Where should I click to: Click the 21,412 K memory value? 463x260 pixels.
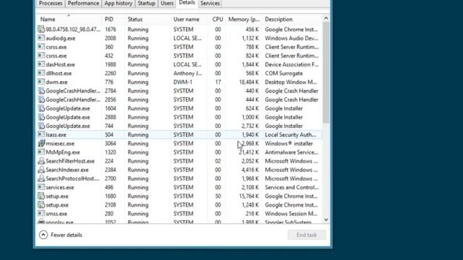(x=249, y=152)
